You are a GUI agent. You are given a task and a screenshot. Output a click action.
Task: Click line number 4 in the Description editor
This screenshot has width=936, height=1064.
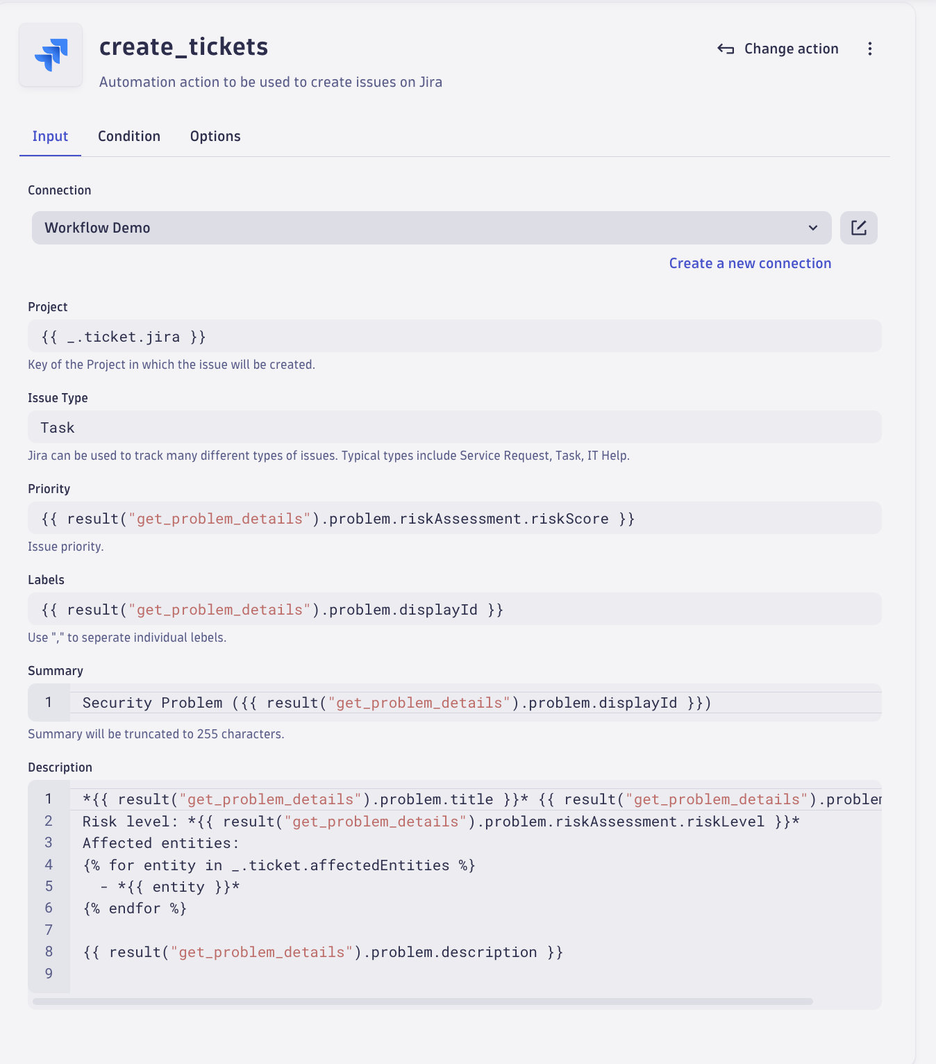pyautogui.click(x=48, y=865)
